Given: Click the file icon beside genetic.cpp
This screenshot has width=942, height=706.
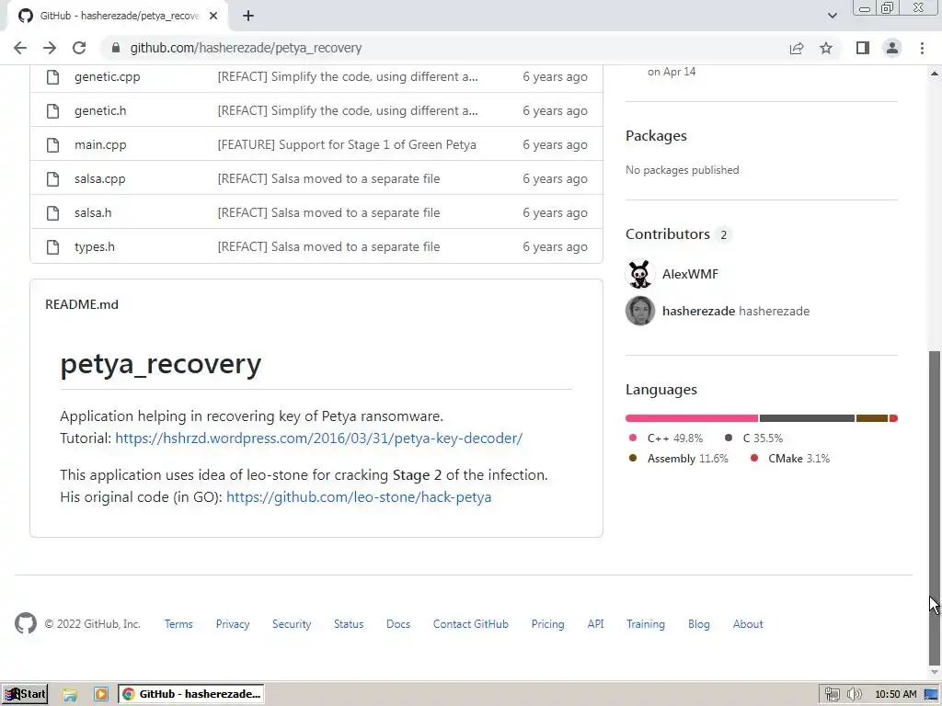Looking at the screenshot, I should pyautogui.click(x=52, y=77).
